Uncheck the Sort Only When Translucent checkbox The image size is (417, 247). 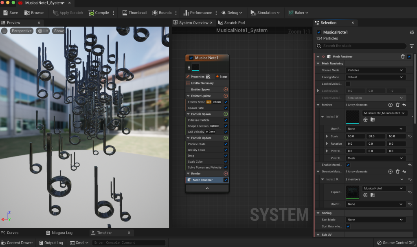point(348,226)
